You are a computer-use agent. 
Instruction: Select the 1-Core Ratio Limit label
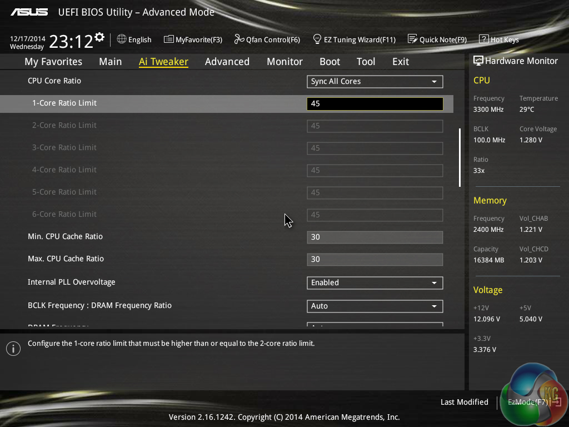click(x=64, y=103)
